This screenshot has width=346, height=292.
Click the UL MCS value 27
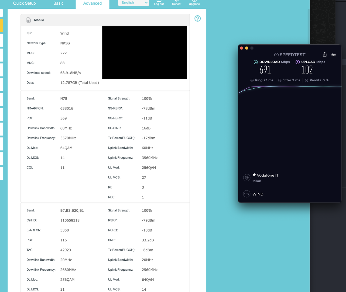tap(144, 178)
